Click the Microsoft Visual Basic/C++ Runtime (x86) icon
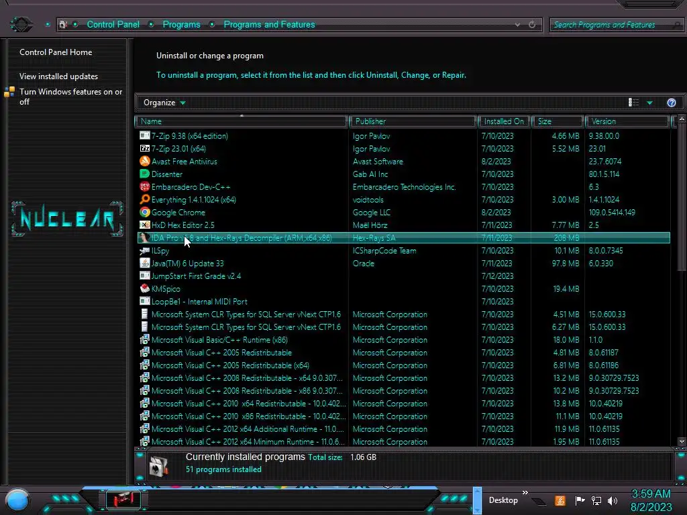Screen dimensions: 687x515 (145, 339)
